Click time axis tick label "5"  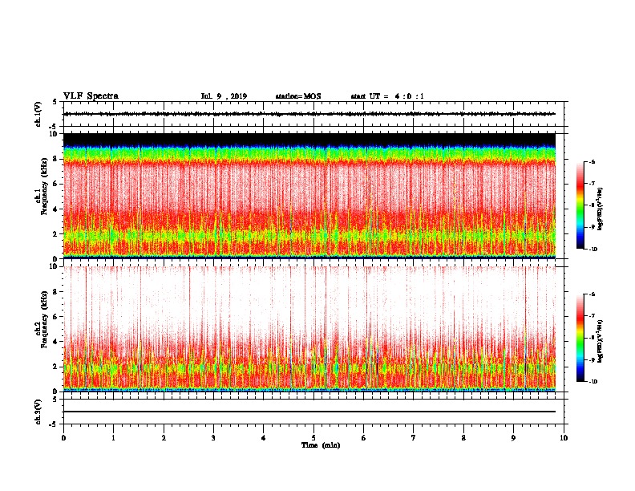pos(313,438)
